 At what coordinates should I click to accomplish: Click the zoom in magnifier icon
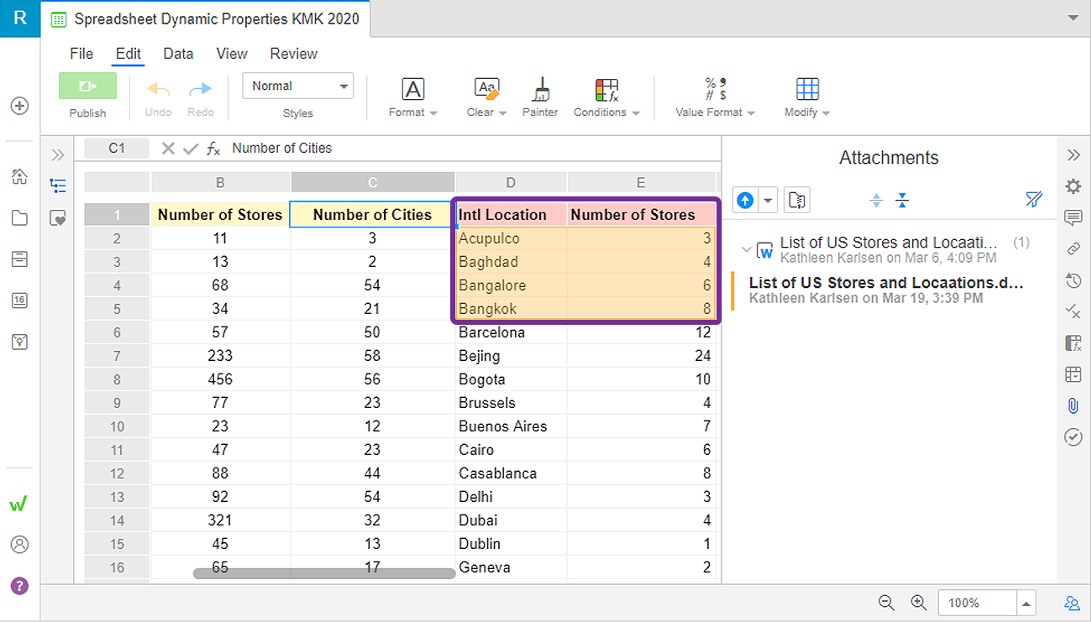919,602
